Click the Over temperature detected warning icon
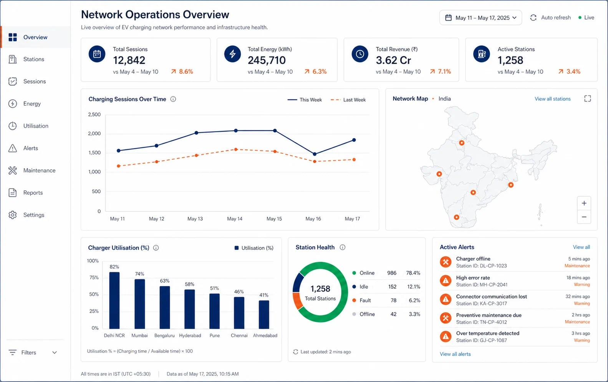The image size is (608, 382). (x=446, y=337)
